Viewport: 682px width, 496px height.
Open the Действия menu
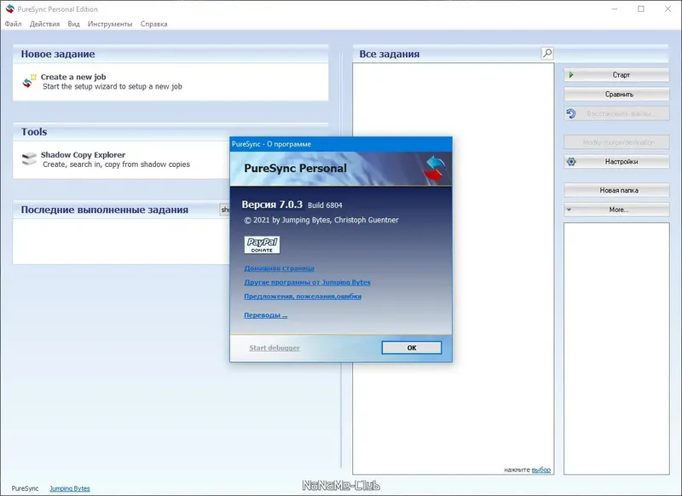tap(44, 24)
